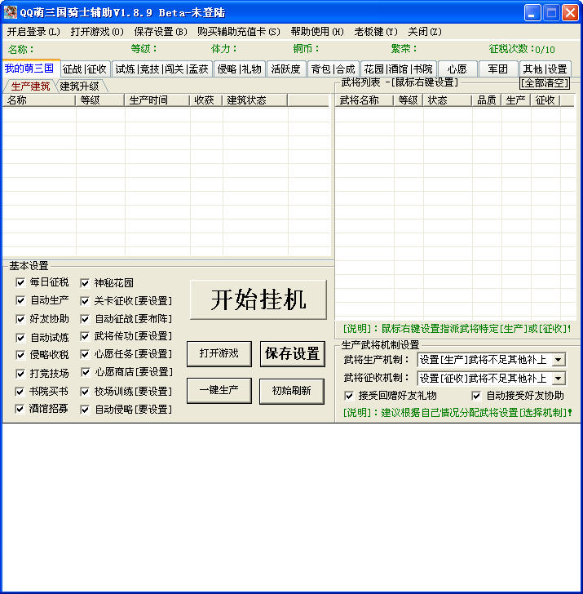583x594 pixels.
Task: Click the 打开游戏 button
Action: point(219,353)
